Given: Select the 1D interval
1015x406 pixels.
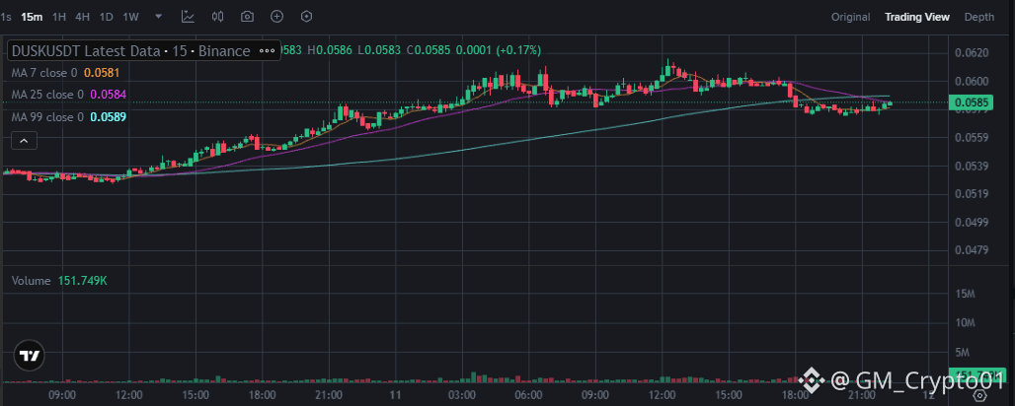Looking at the screenshot, I should point(107,17).
